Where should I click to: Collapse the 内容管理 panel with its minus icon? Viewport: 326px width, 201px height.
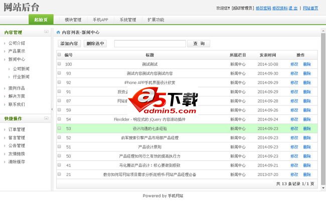click(x=46, y=31)
